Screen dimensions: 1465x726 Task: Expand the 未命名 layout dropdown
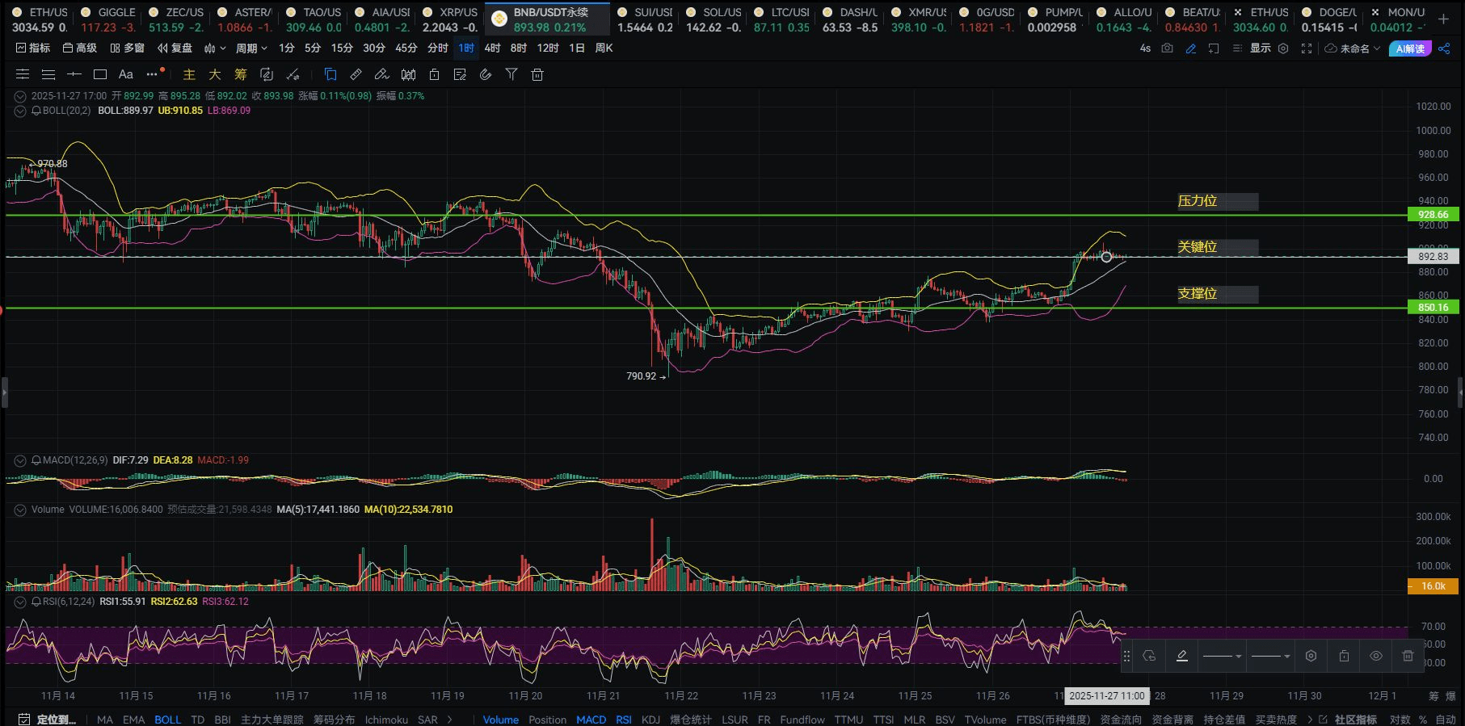(1353, 48)
